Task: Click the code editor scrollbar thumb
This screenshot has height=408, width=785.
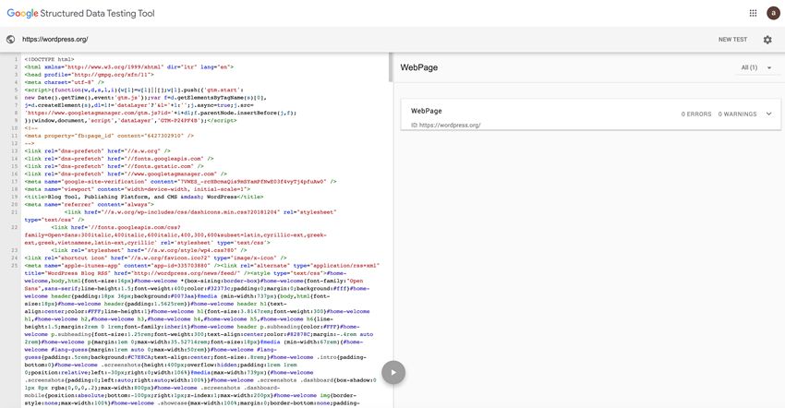Action: point(391,68)
